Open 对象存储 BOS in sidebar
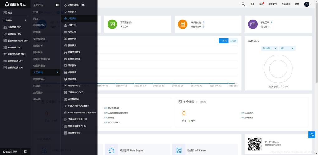Image resolution: width=318 pixels, height=155 pixels. pos(15,47)
